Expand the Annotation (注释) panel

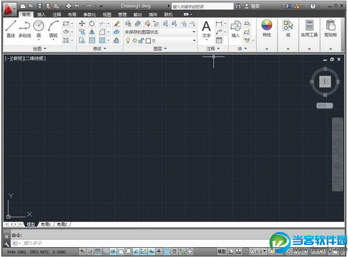(212, 48)
